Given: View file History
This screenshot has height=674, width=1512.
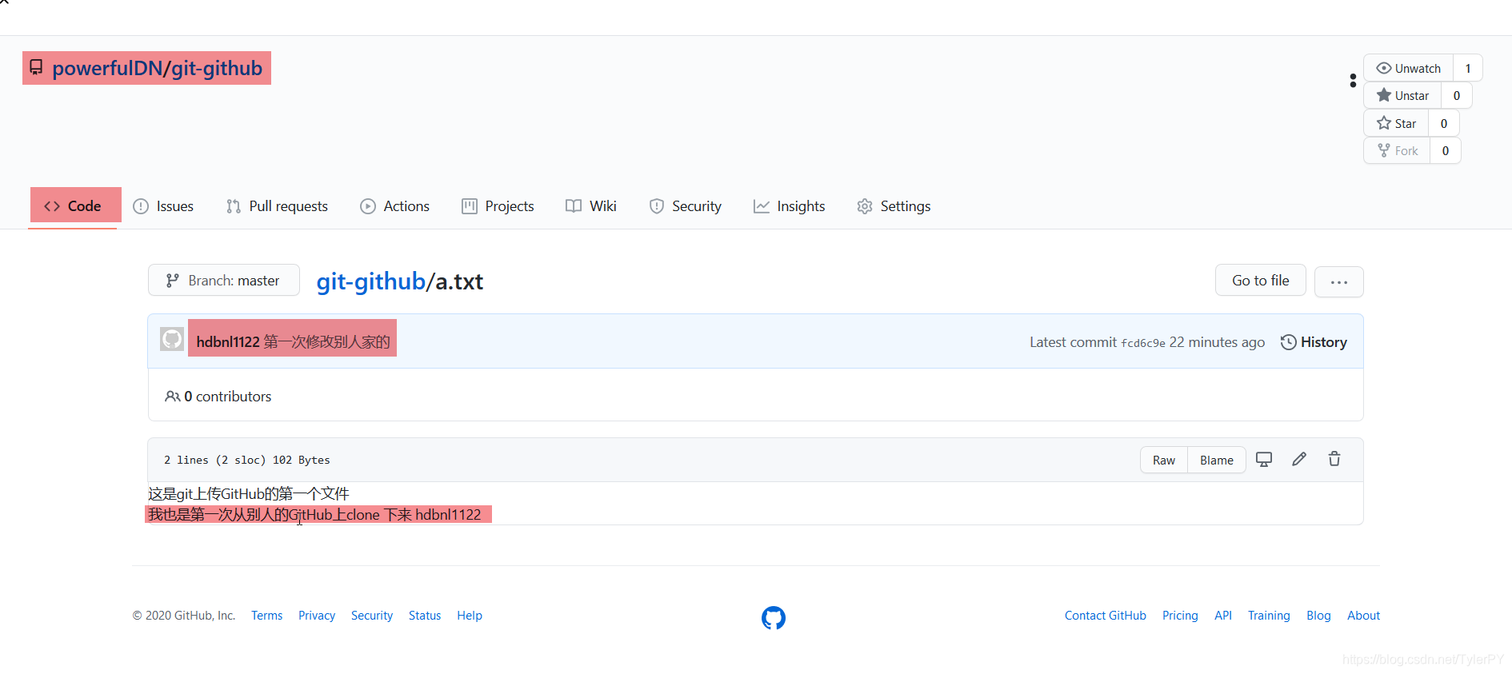Looking at the screenshot, I should pos(1314,342).
